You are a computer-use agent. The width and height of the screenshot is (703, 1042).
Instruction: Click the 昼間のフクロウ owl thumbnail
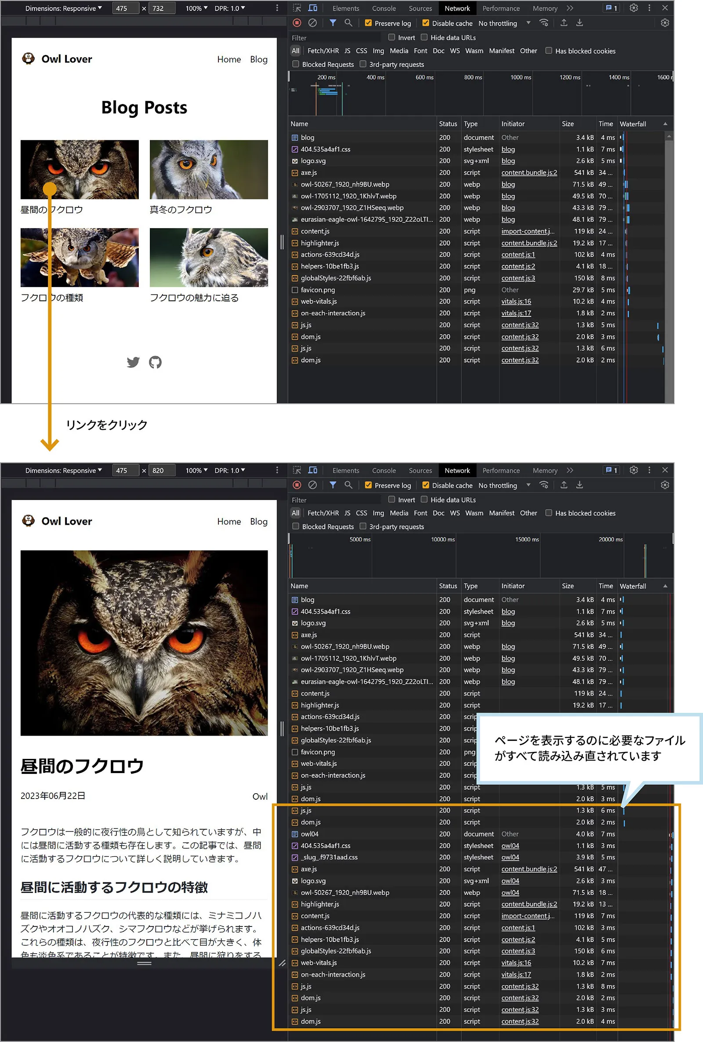80,171
